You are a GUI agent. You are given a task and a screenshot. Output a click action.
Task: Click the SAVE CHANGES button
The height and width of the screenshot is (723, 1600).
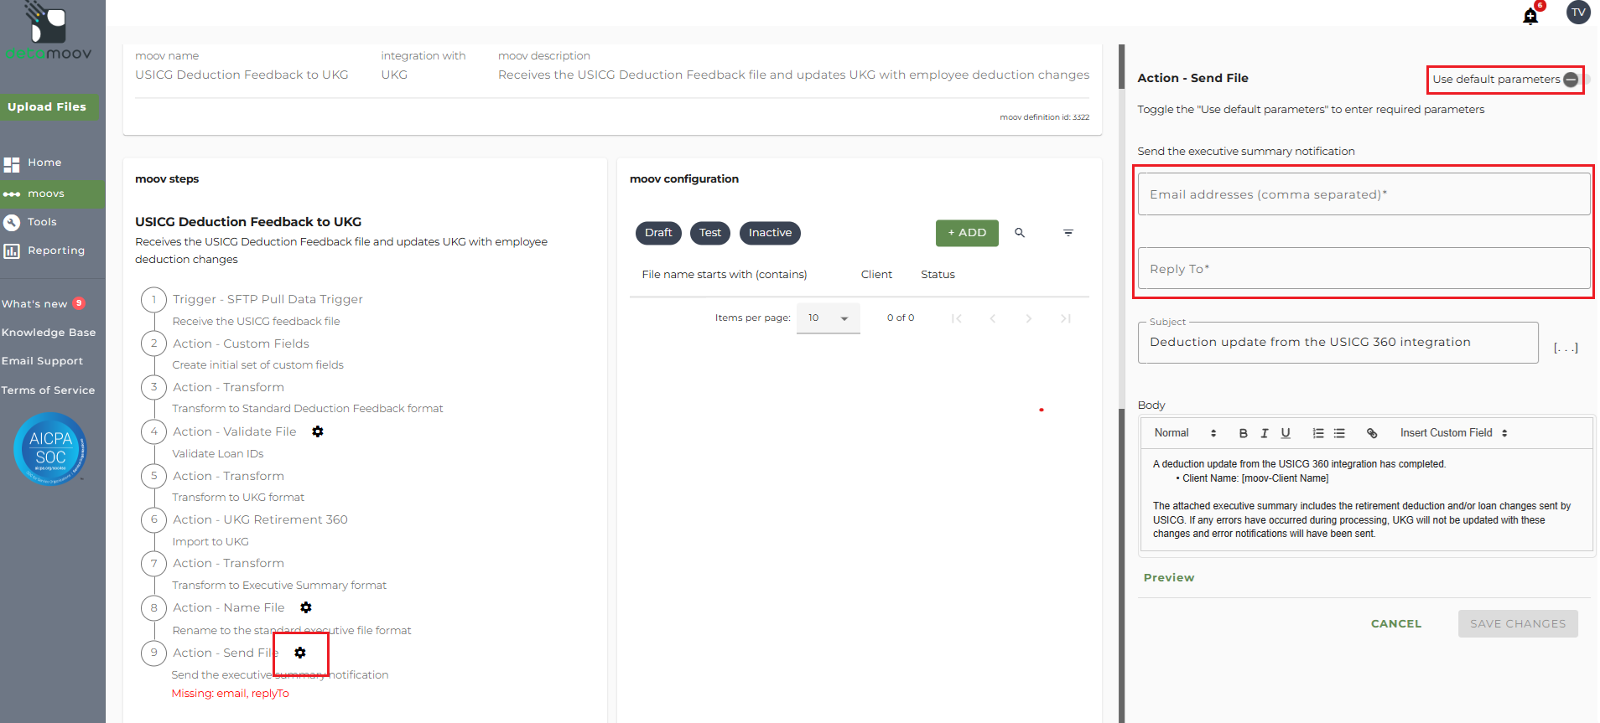click(1518, 624)
